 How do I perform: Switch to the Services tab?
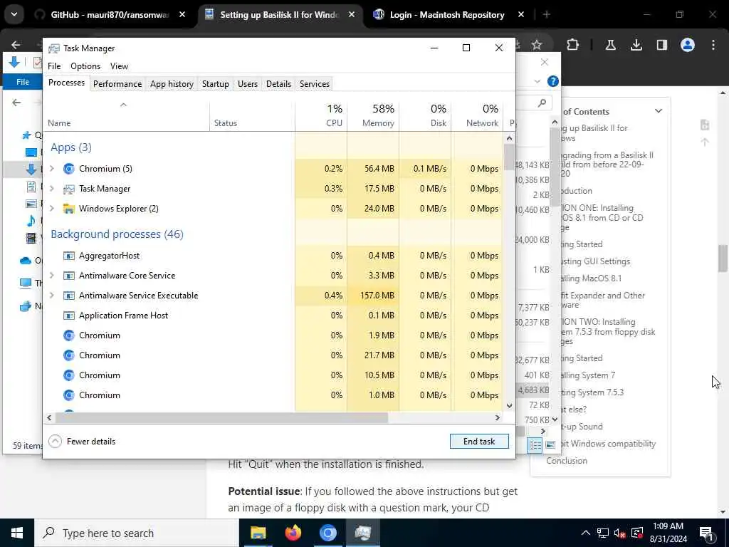point(314,84)
